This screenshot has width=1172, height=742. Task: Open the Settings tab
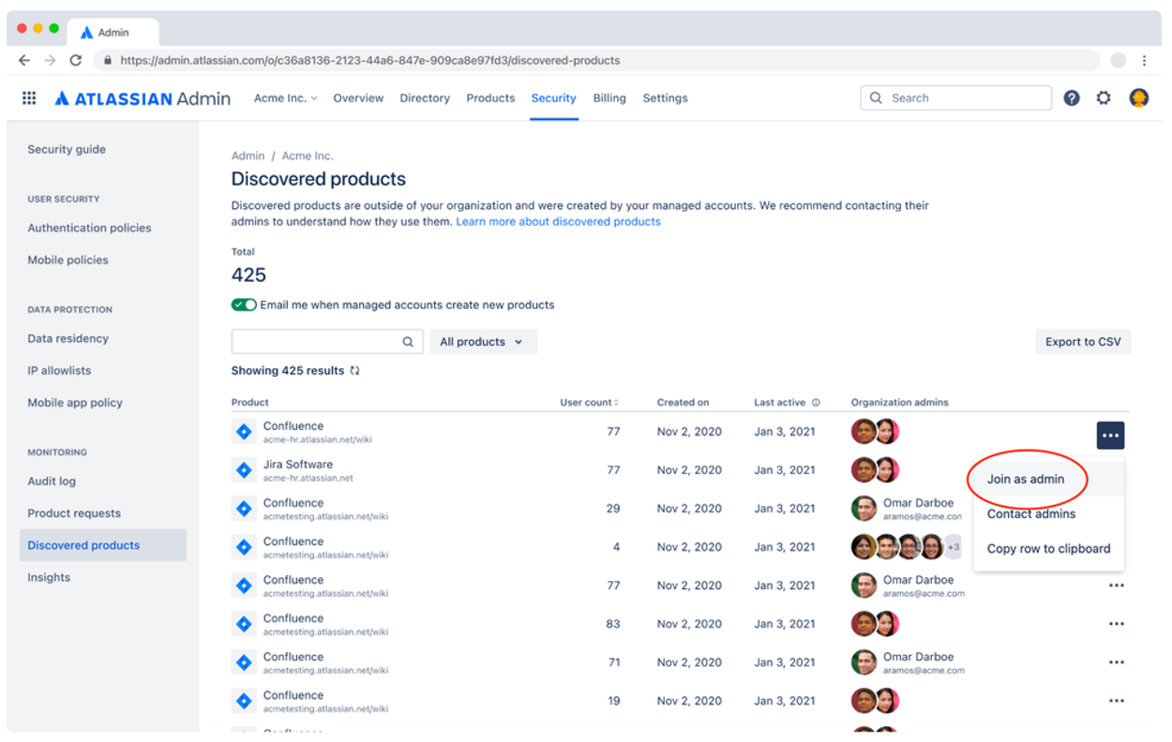click(665, 98)
